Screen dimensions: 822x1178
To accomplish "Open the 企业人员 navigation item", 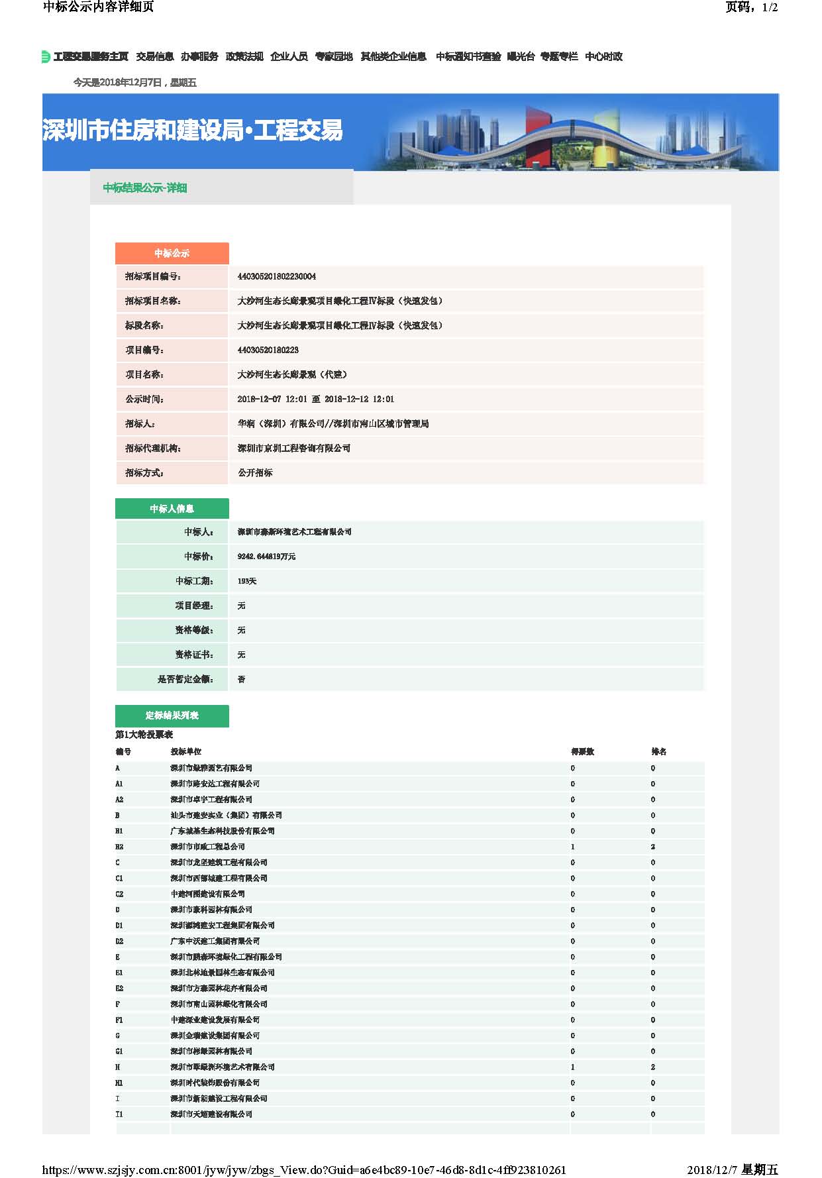I will click(x=289, y=57).
